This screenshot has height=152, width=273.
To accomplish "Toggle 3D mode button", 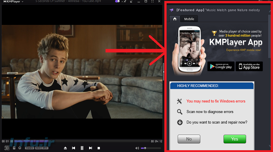I will (x=6, y=148).
